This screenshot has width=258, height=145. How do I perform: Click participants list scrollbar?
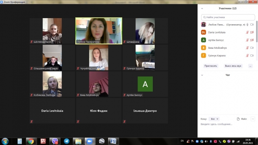click(257, 31)
